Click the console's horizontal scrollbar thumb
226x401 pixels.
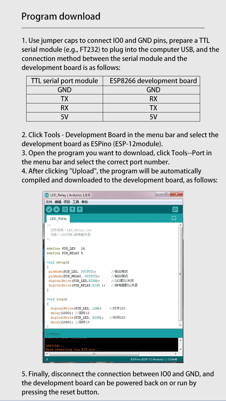tap(93, 354)
